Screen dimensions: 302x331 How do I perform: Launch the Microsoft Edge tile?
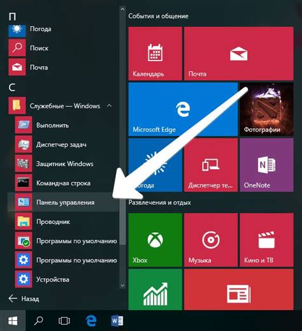pos(183,109)
